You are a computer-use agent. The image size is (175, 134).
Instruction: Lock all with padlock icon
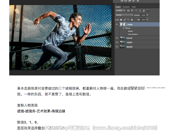[x=132, y=20]
